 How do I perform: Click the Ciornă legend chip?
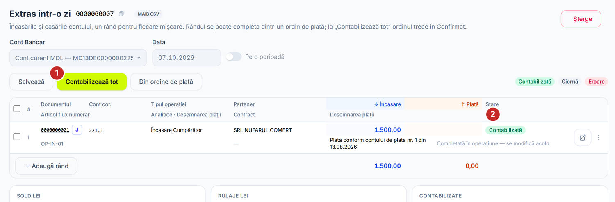[569, 82]
